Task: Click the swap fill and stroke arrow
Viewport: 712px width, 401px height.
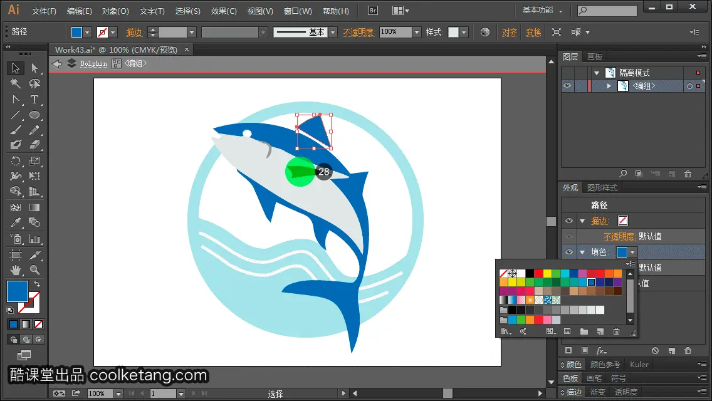Action: pyautogui.click(x=37, y=284)
